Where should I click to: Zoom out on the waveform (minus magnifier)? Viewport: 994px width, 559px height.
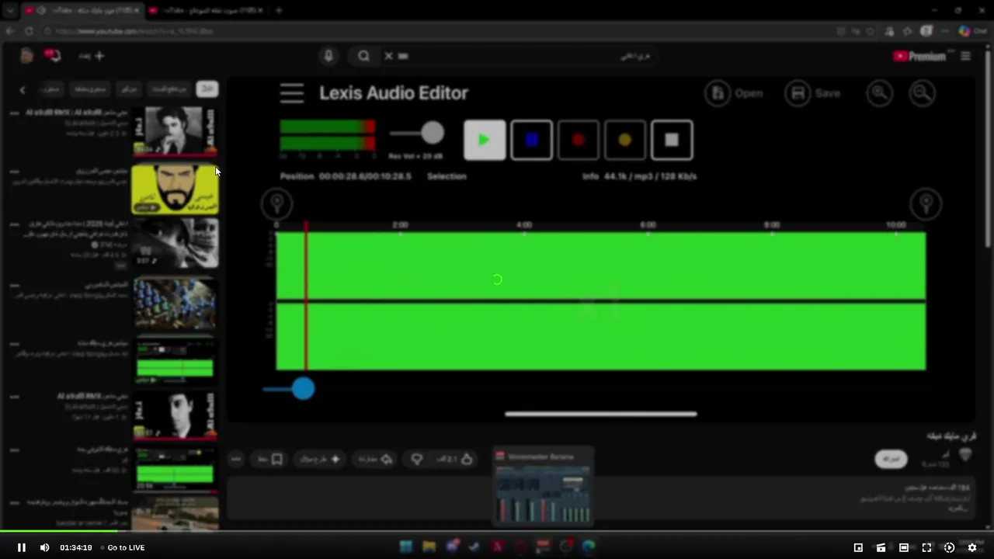tap(923, 93)
